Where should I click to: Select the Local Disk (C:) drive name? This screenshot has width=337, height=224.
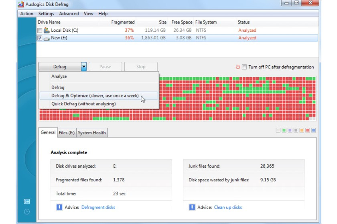pyautogui.click(x=65, y=31)
